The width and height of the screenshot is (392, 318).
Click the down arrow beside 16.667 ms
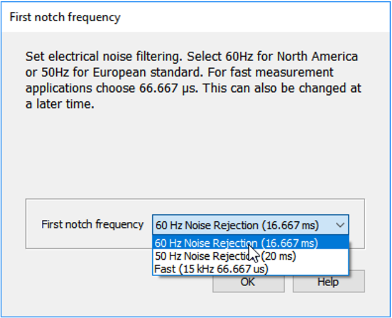pos(340,225)
